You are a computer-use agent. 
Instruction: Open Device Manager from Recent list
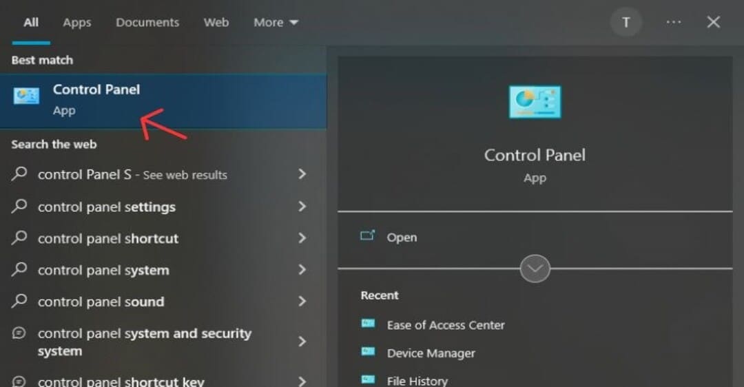coord(431,353)
